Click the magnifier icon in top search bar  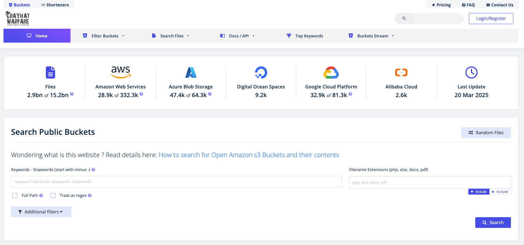[404, 19]
